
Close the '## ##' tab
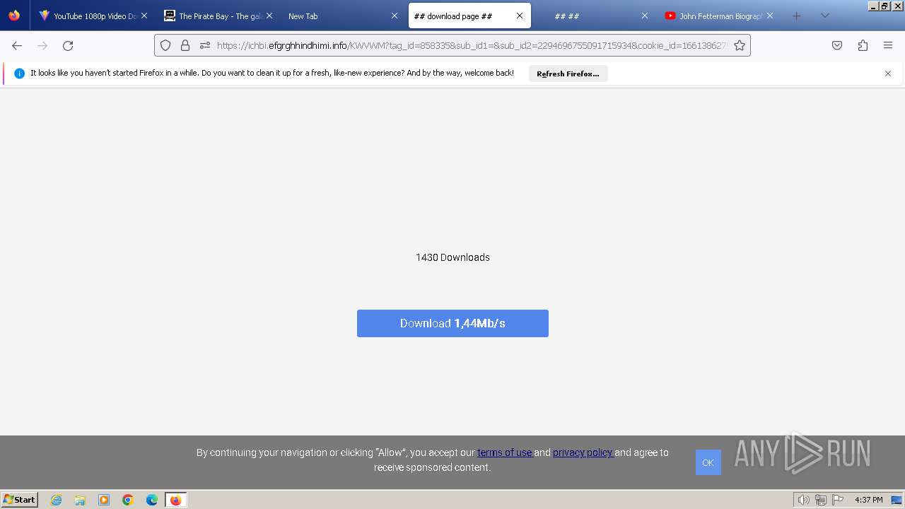click(645, 16)
